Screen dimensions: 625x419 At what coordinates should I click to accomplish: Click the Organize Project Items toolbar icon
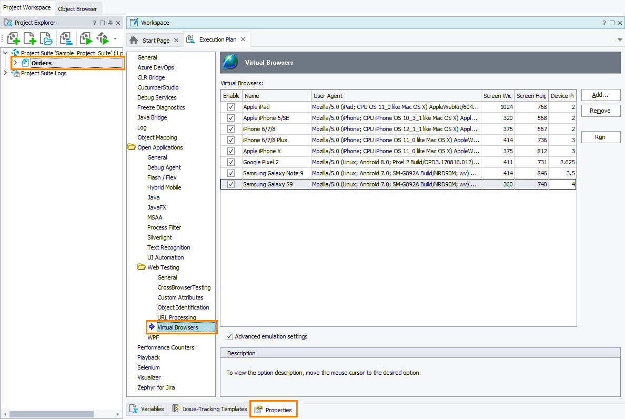[65, 38]
